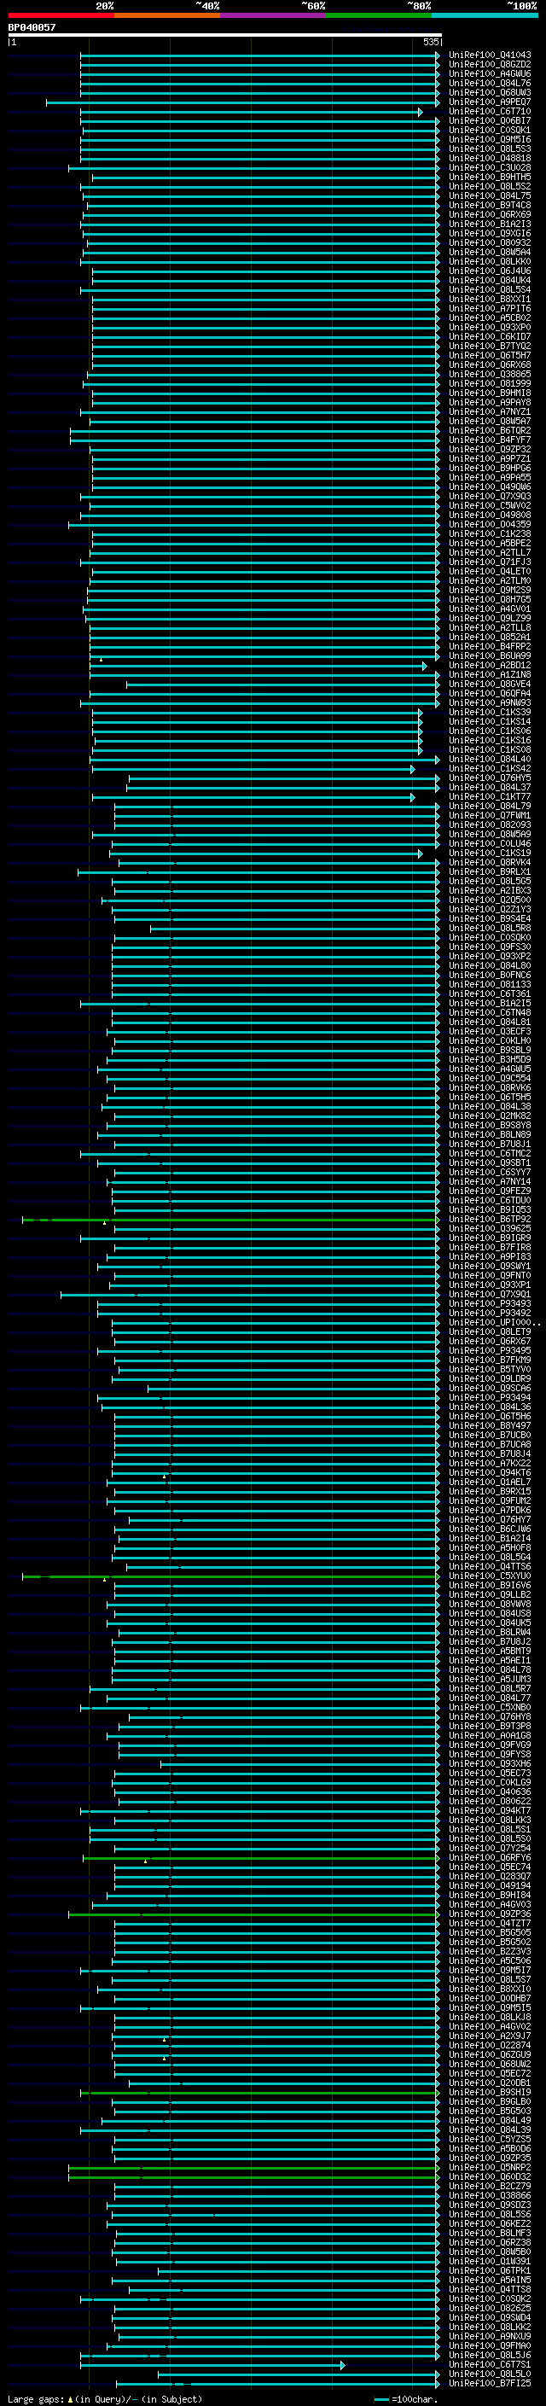Select the UniRef100_B7FI25 entry
Screen dimensions: 546x2406
point(490,2384)
